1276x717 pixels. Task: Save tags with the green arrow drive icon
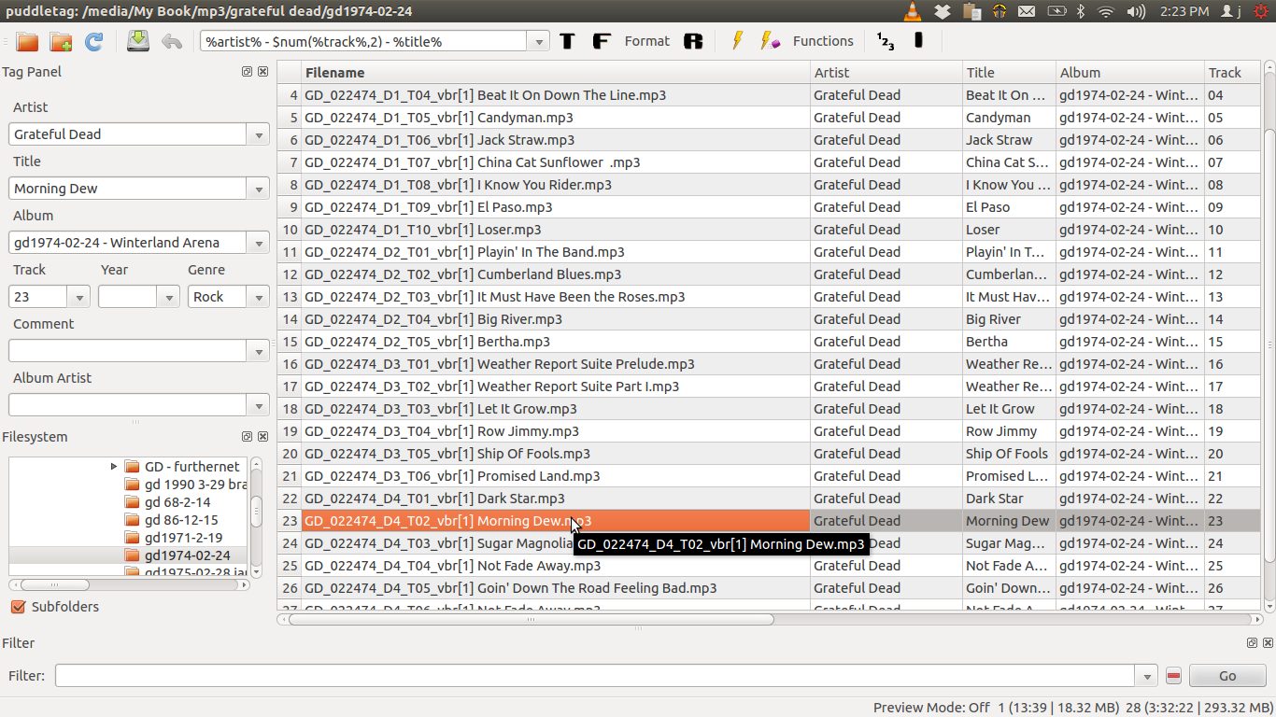(x=138, y=41)
